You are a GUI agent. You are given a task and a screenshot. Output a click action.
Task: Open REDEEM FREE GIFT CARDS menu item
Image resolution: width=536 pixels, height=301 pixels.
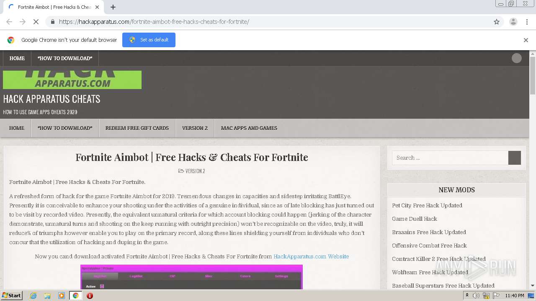(x=137, y=128)
